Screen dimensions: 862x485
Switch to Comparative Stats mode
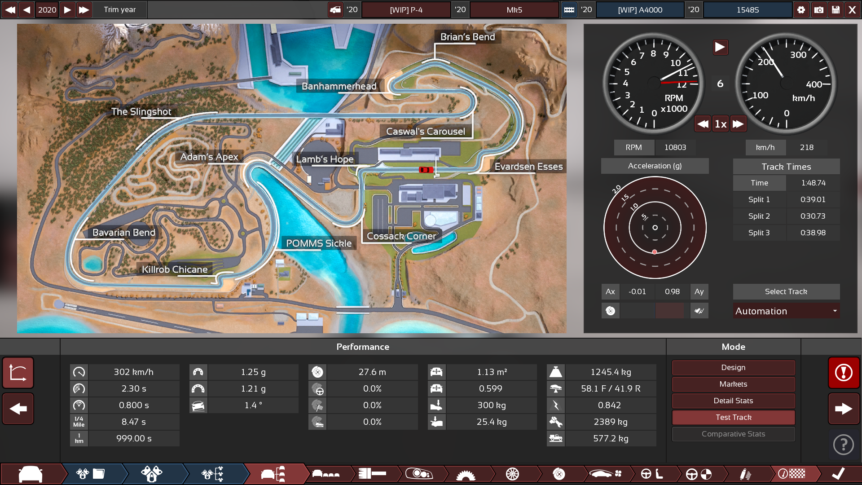(x=733, y=434)
